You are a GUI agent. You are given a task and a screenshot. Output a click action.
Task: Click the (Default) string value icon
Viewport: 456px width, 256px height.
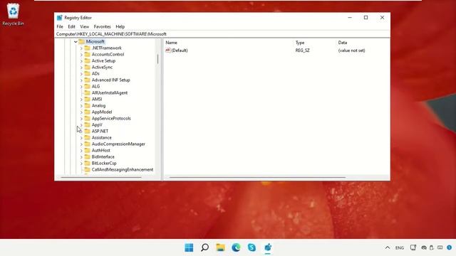(168, 50)
